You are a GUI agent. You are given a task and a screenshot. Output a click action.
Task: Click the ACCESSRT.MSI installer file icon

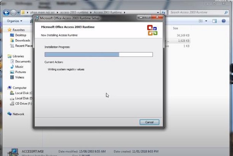coord(14,151)
